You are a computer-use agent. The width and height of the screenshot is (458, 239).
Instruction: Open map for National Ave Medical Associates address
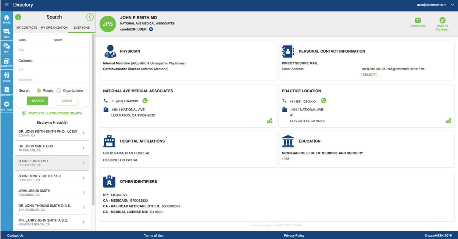pyautogui.click(x=270, y=121)
